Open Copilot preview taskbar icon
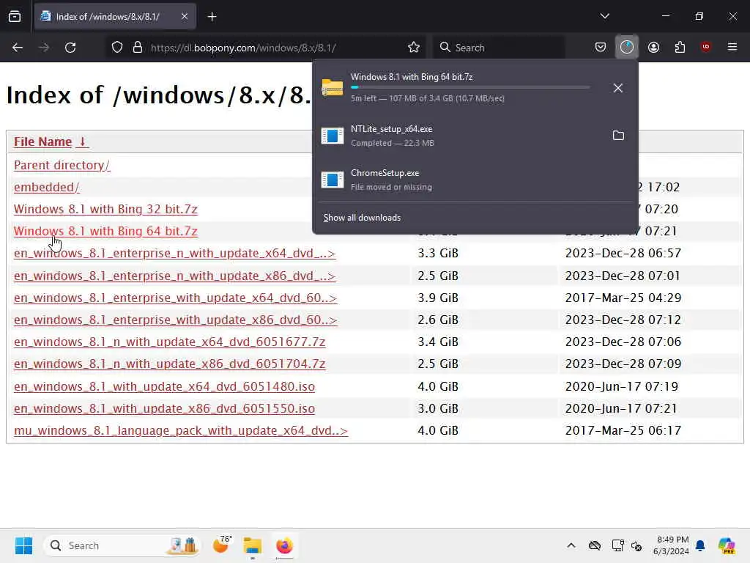The height and width of the screenshot is (563, 750). [726, 545]
